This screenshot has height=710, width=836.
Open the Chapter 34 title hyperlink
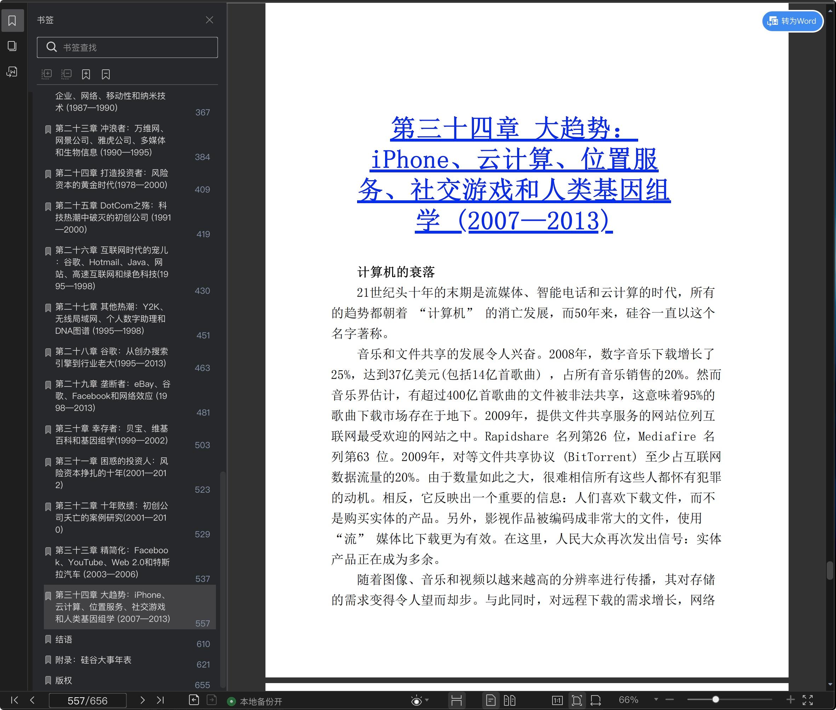click(514, 174)
